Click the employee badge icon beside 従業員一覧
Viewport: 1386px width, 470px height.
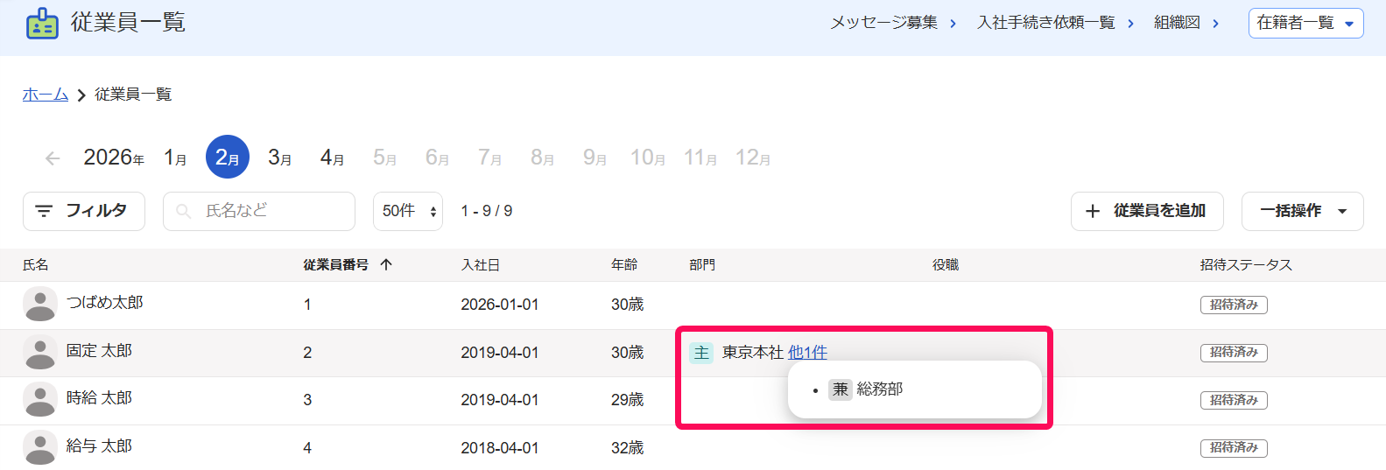pos(42,24)
